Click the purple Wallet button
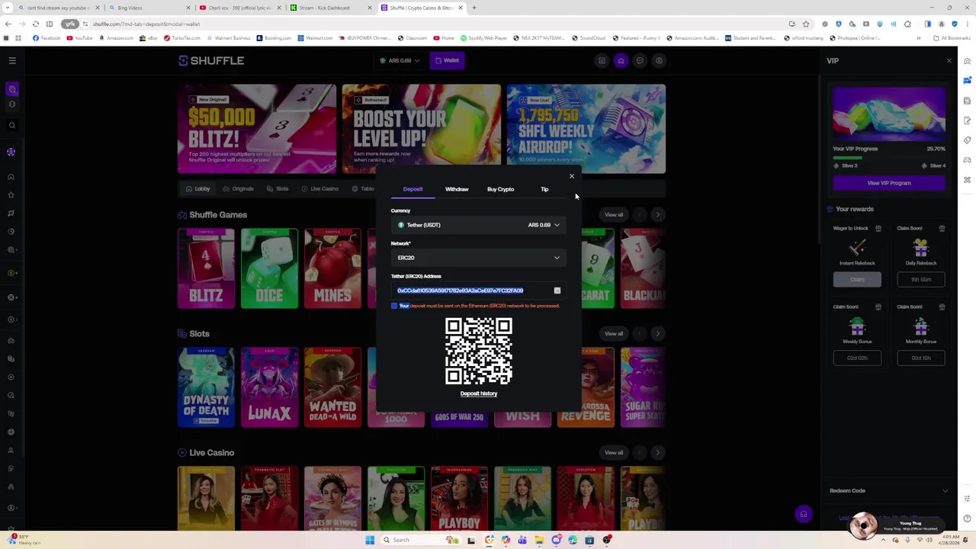Viewport: 976px width, 549px height. coord(447,60)
